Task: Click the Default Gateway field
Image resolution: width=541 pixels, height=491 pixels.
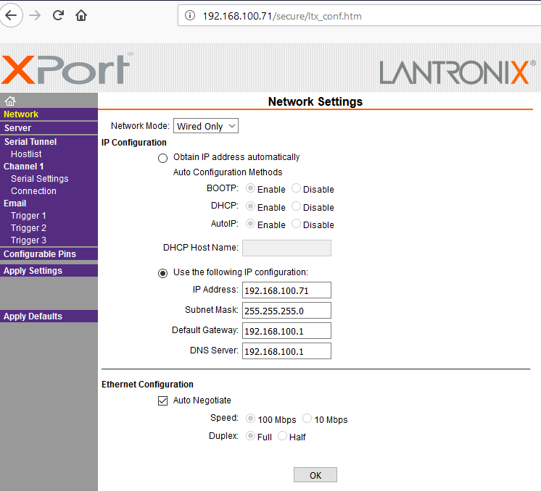Action: [286, 331]
